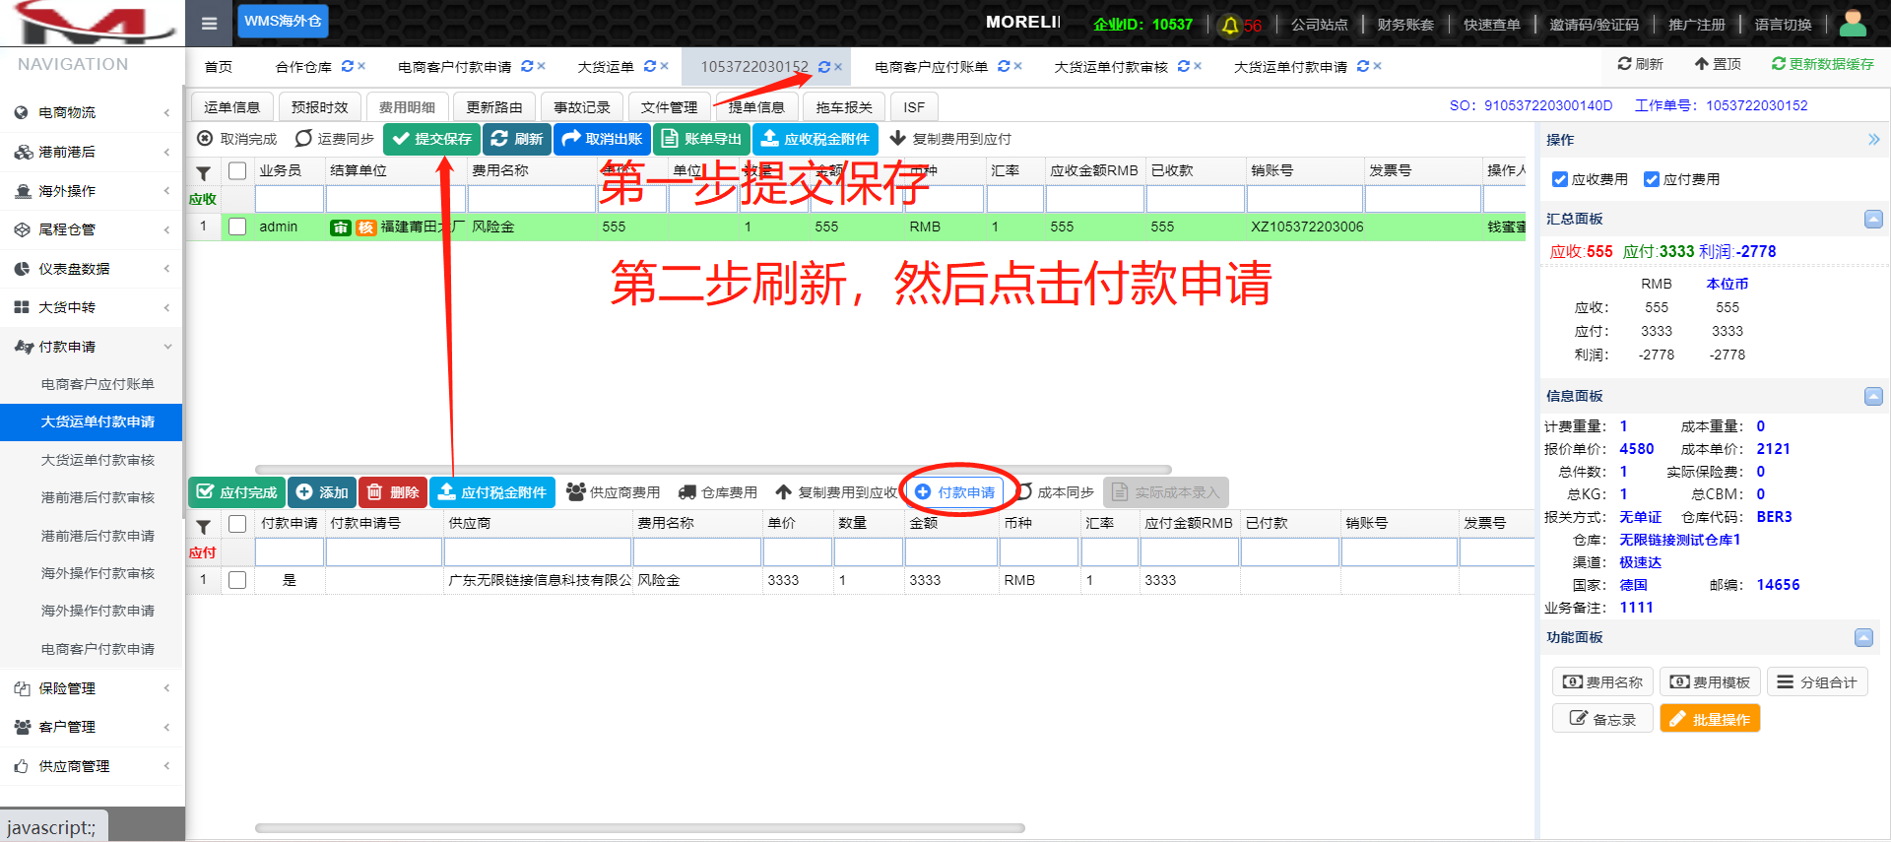Switch to the 拖车报关 tab
The height and width of the screenshot is (842, 1891).
click(x=844, y=106)
